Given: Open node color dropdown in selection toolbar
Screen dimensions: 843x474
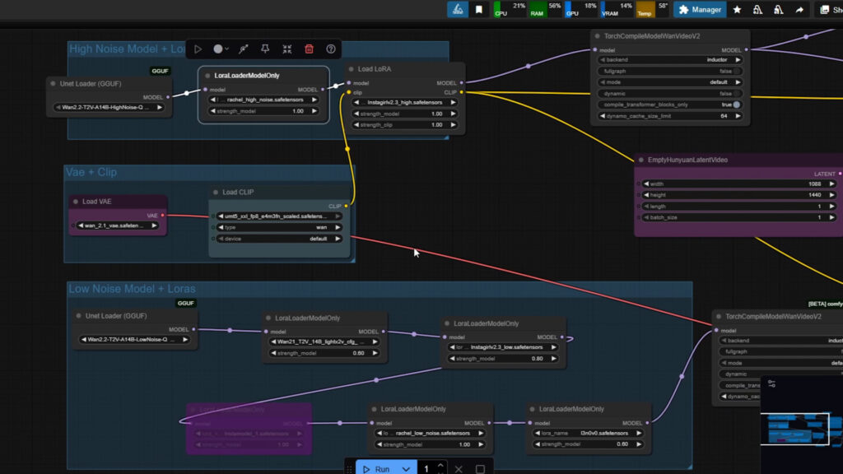Looking at the screenshot, I should [221, 49].
